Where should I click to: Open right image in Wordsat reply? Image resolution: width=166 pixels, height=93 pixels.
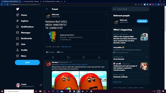pyautogui.click(x=93, y=80)
